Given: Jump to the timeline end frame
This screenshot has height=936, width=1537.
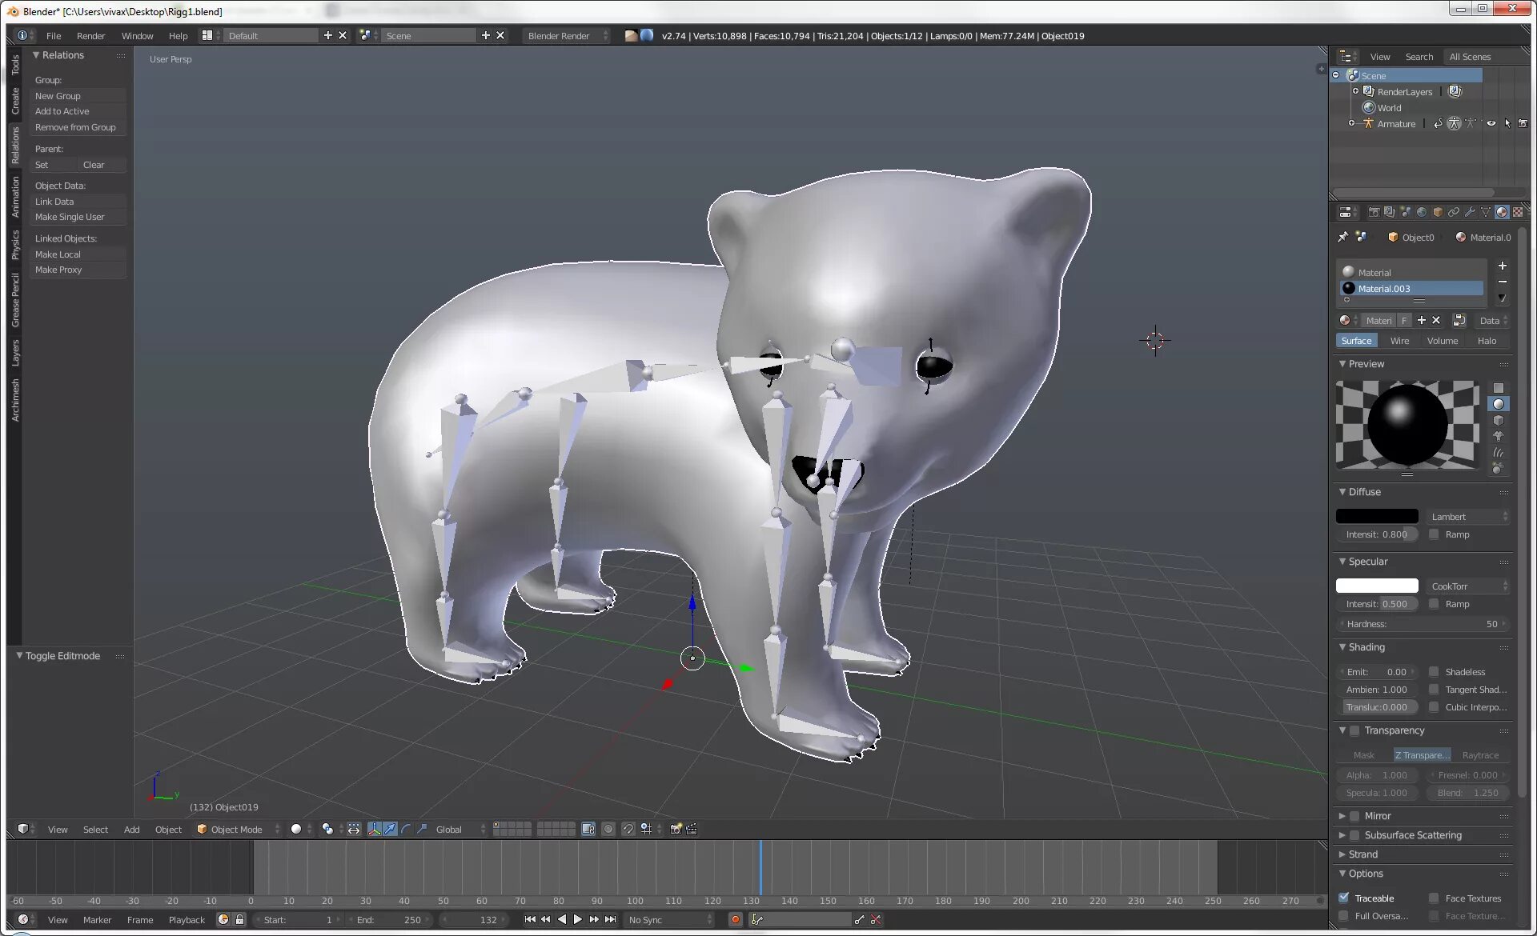Looking at the screenshot, I should pyautogui.click(x=611, y=920).
